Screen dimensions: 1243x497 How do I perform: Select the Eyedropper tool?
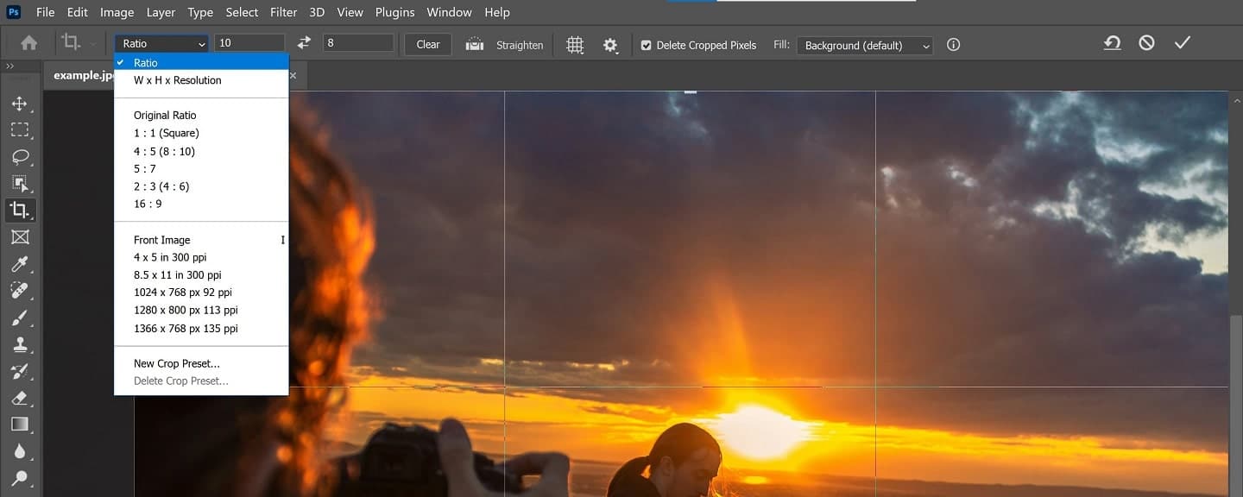[x=21, y=263]
